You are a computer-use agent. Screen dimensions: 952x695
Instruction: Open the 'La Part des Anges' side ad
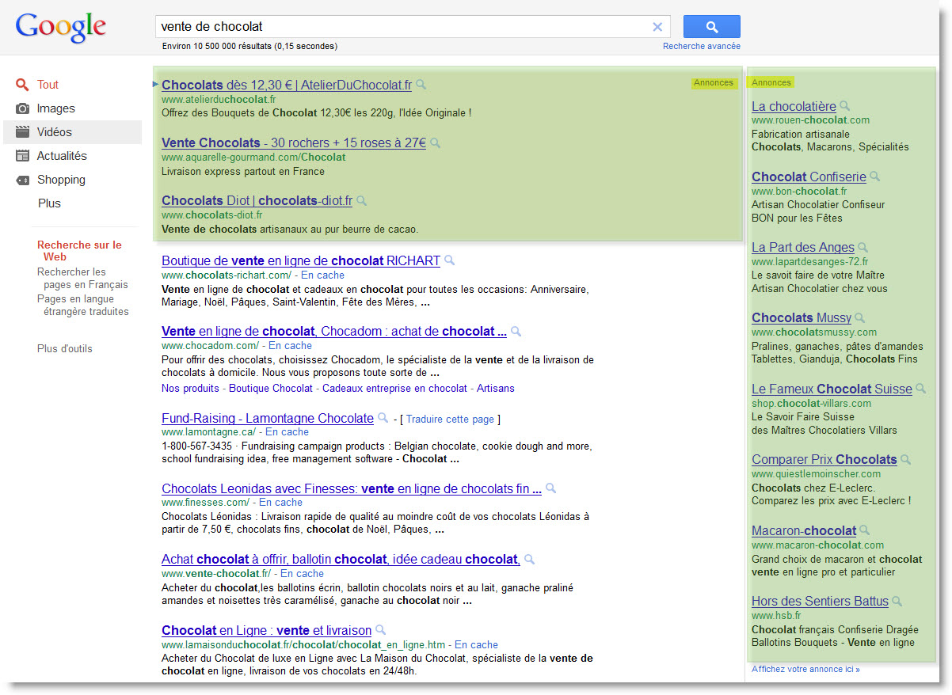click(803, 247)
